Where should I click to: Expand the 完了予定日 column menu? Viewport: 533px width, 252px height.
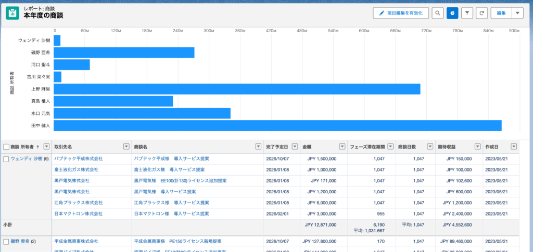[294, 147]
